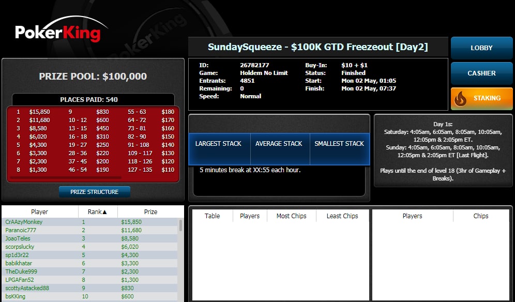Sort player list by Player column
This screenshot has height=302, width=515.
(x=39, y=212)
